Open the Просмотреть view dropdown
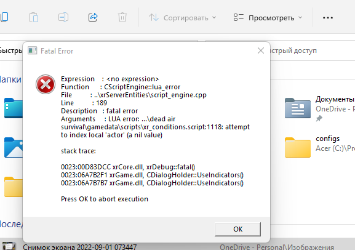The height and width of the screenshot is (250, 355). [268, 18]
